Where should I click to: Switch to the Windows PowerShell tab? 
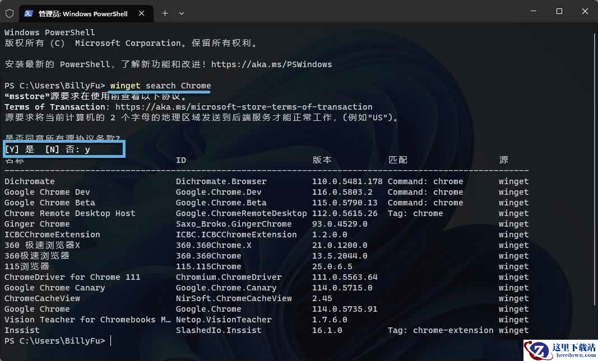point(86,13)
